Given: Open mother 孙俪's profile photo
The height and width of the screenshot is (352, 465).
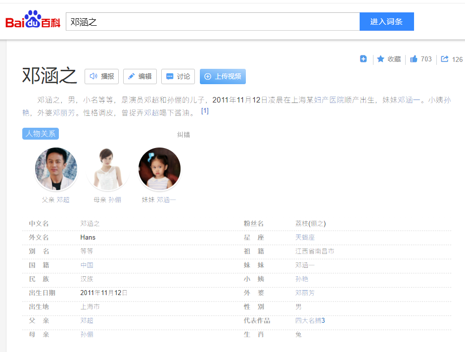Looking at the screenshot, I should [107, 169].
